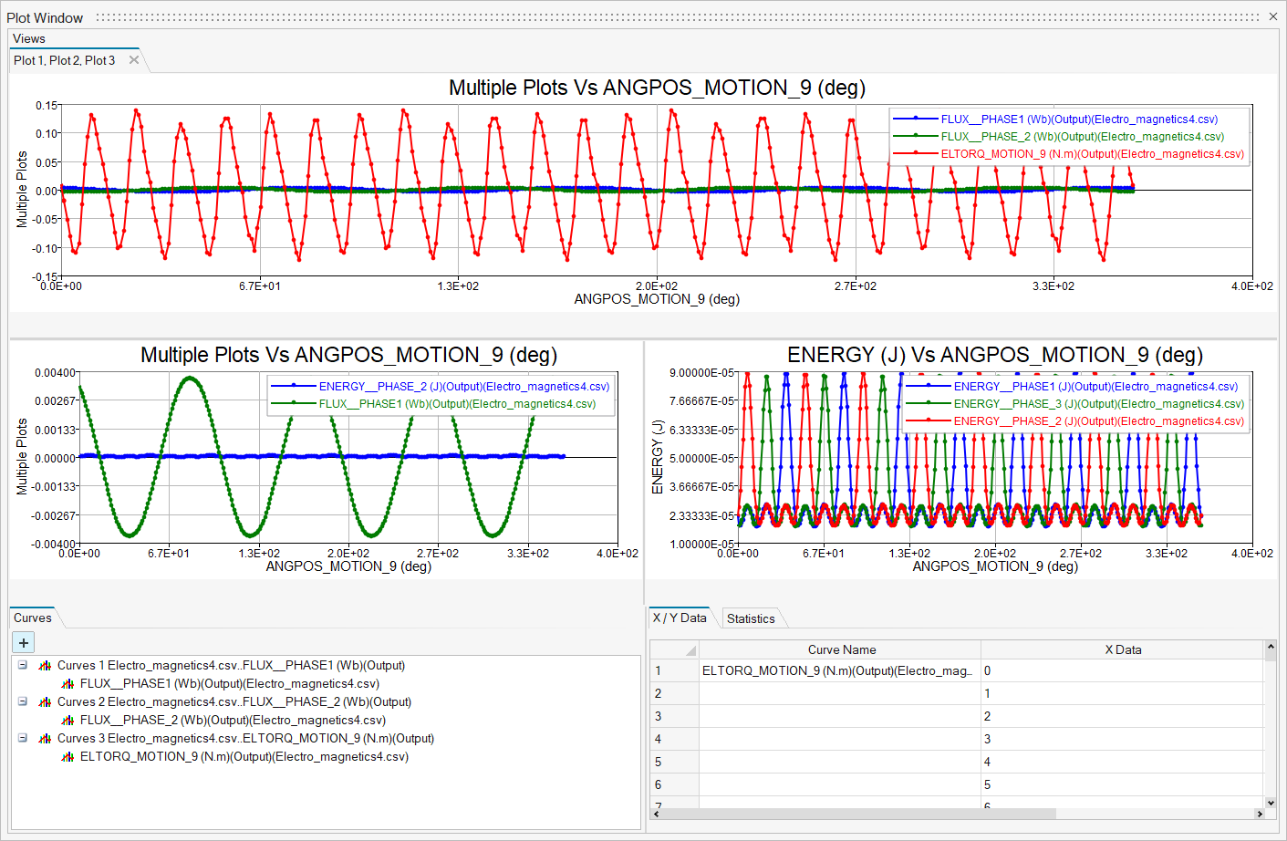Switch to the Statistics tab
The height and width of the screenshot is (841, 1287).
pyautogui.click(x=750, y=618)
